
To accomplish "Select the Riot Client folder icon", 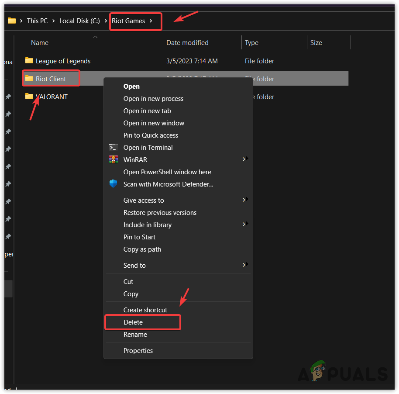I will point(29,78).
